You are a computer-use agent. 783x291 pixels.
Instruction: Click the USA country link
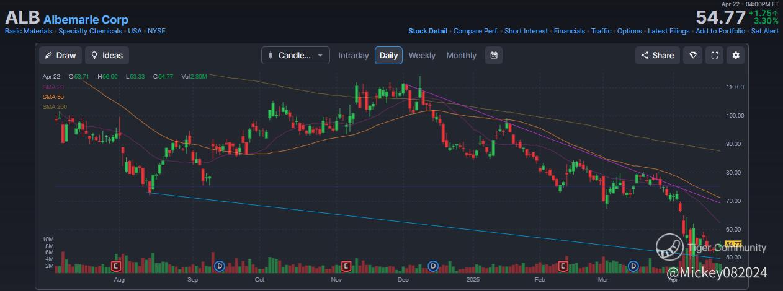(x=135, y=31)
